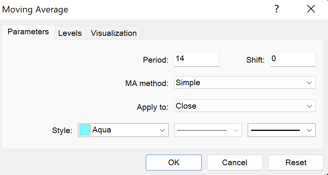Click the Aqua color swatch
This screenshot has width=328, height=175.
click(85, 130)
